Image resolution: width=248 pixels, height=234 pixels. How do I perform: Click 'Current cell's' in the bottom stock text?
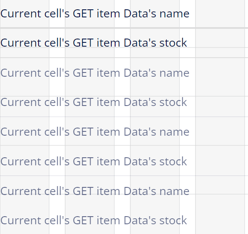coord(35,220)
